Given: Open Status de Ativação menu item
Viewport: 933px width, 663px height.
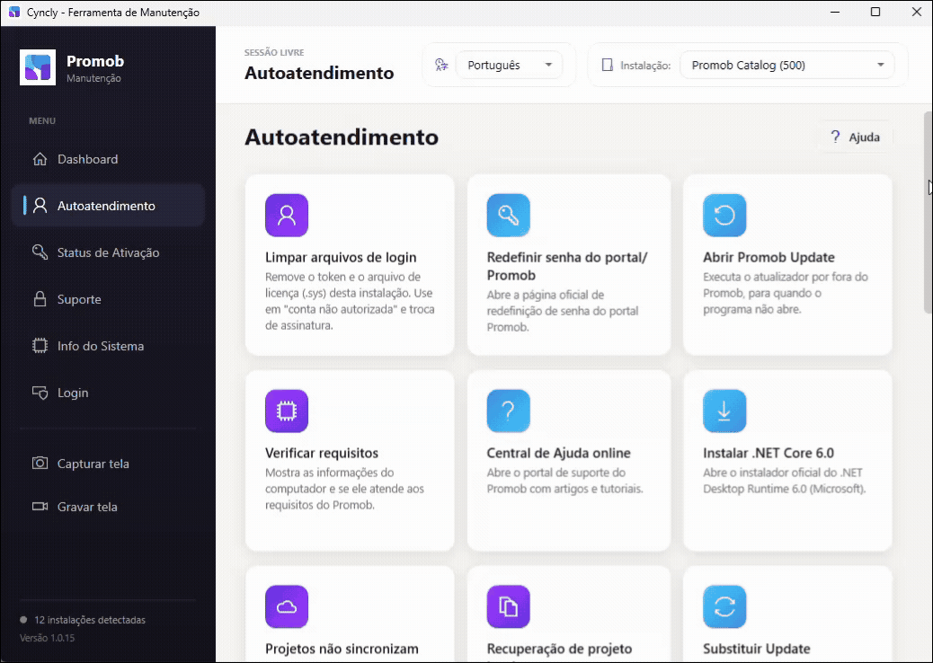Looking at the screenshot, I should pos(108,252).
